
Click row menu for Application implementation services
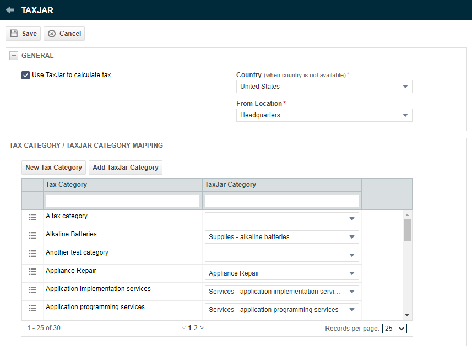[x=32, y=290]
